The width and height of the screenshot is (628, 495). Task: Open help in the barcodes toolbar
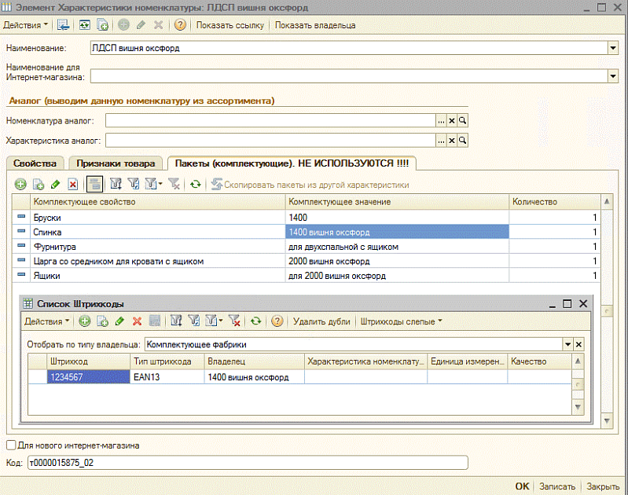[277, 321]
